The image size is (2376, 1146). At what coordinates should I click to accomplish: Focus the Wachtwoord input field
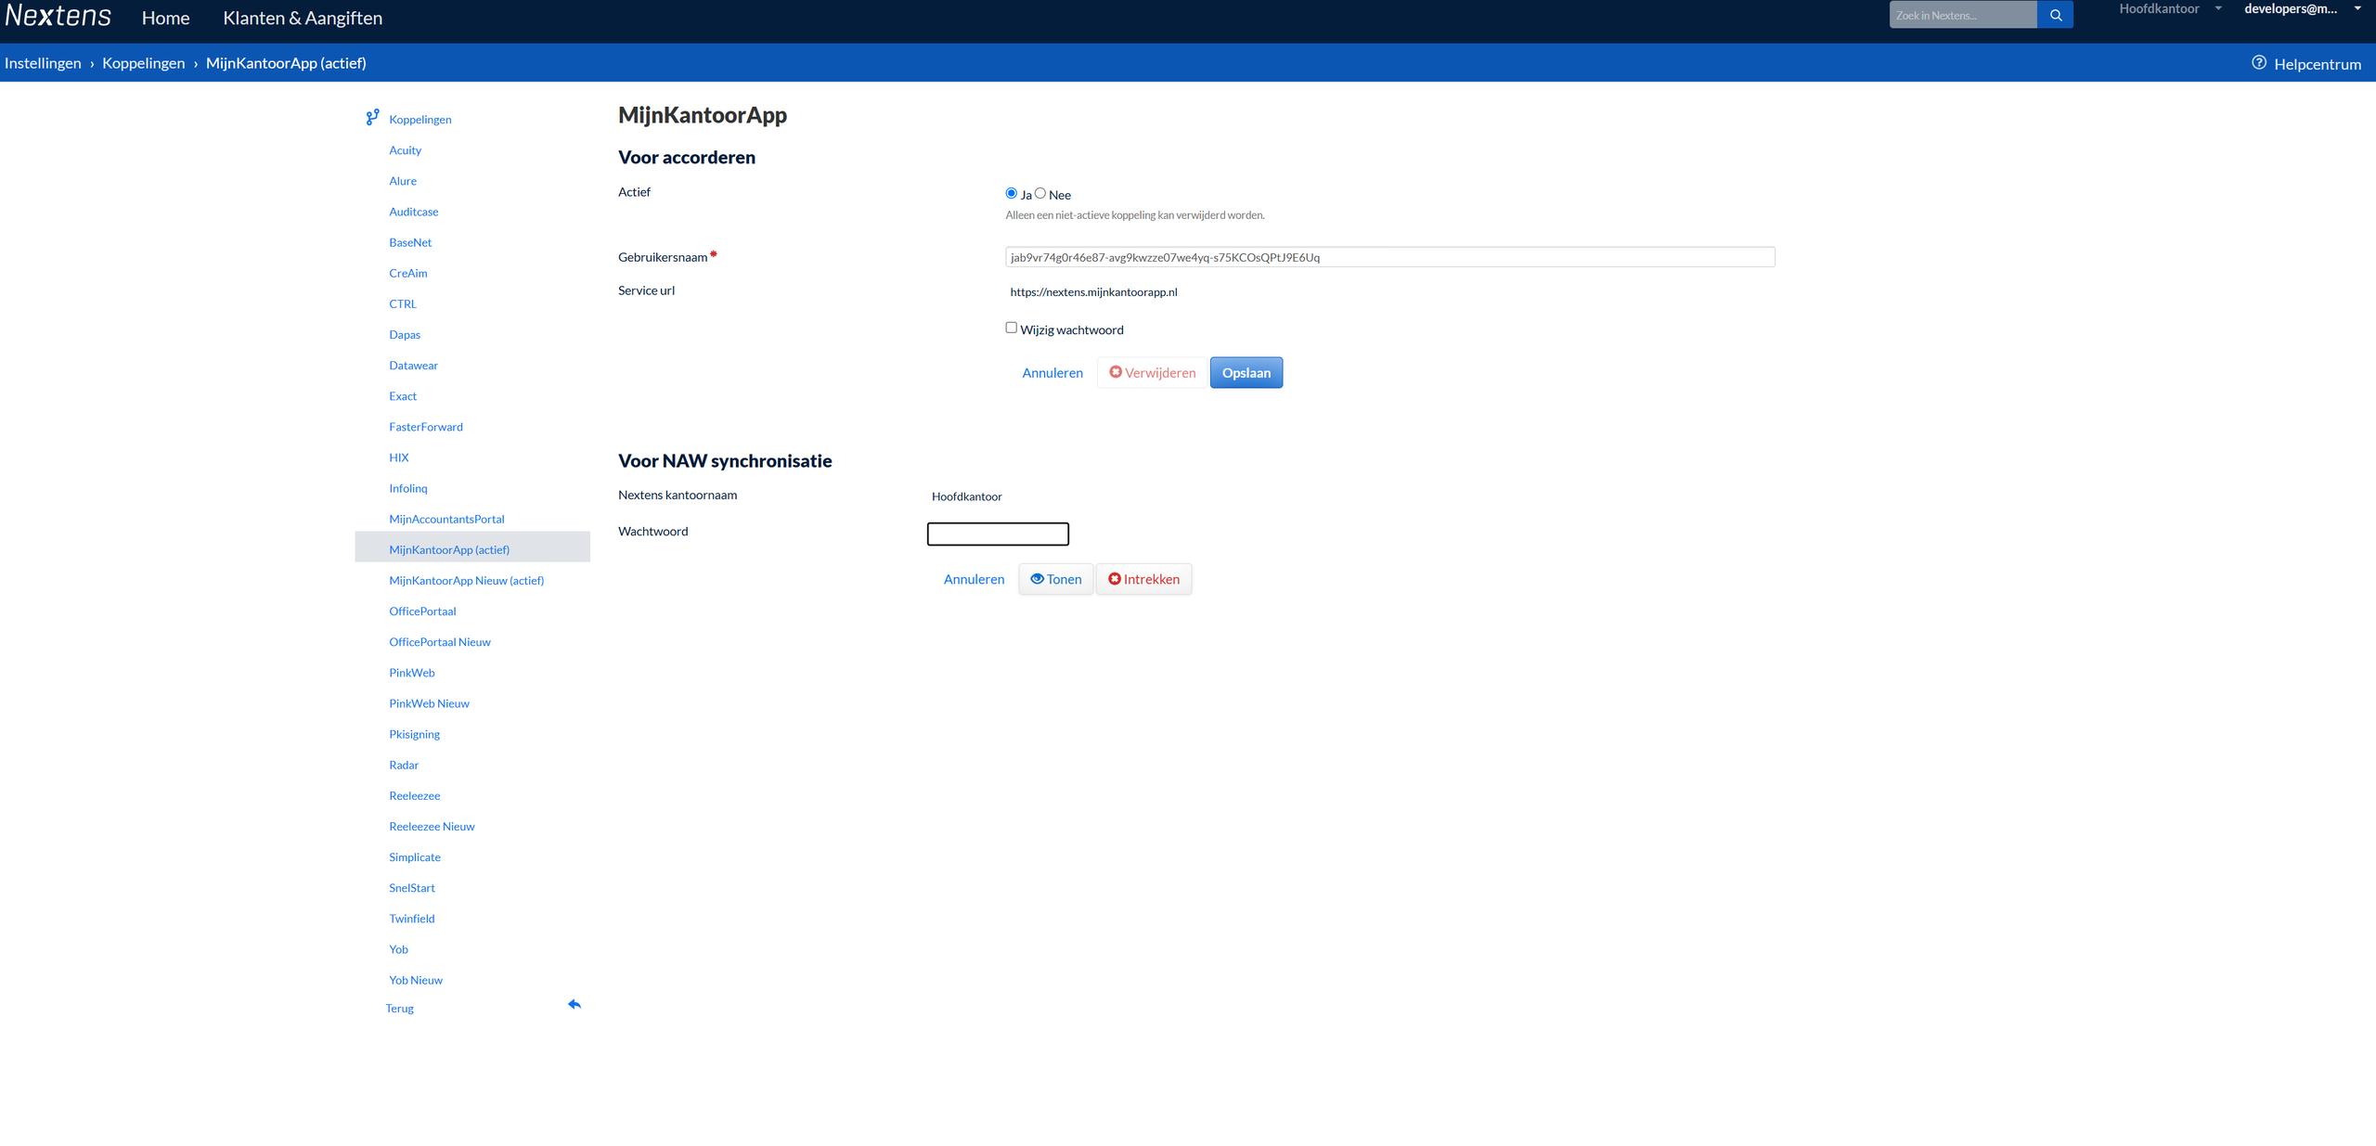[998, 534]
